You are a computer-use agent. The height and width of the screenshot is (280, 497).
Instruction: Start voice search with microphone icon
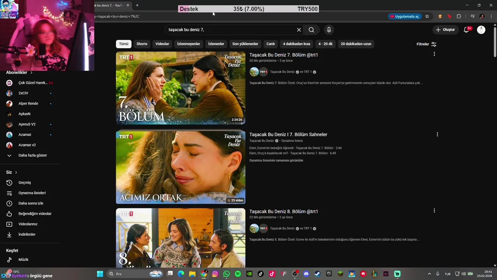click(x=329, y=30)
